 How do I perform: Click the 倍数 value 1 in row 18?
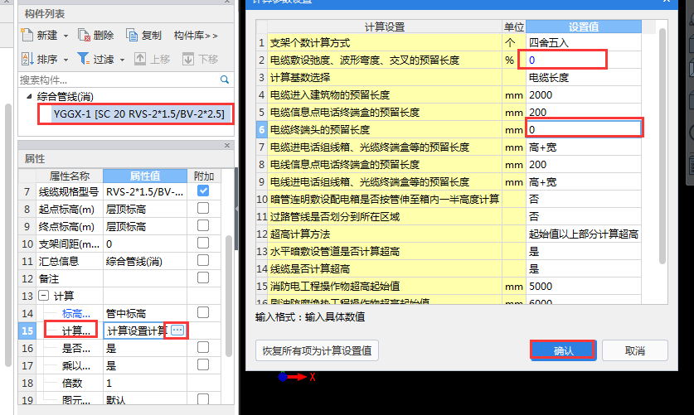point(145,383)
